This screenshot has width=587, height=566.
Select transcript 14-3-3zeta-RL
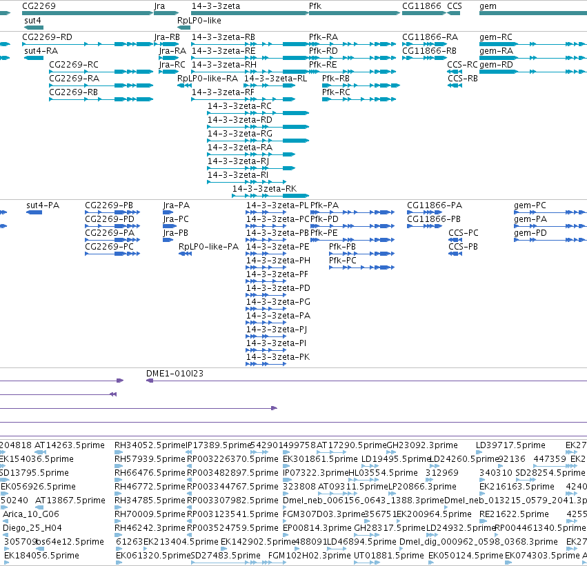coord(270,85)
